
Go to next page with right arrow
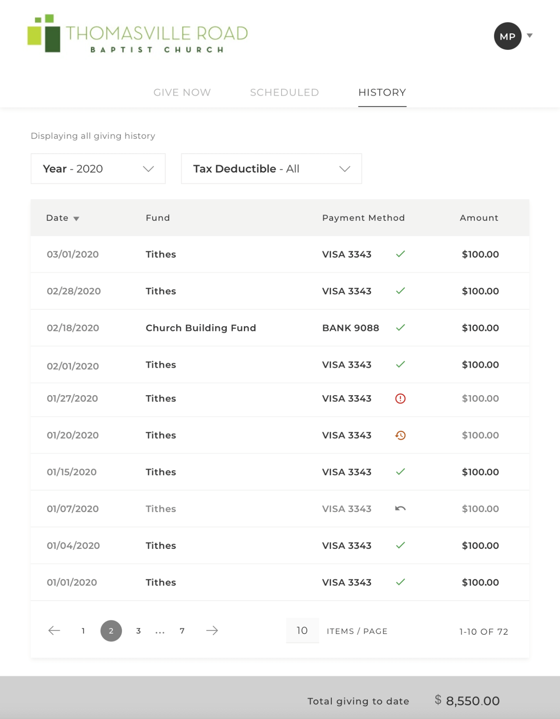212,630
